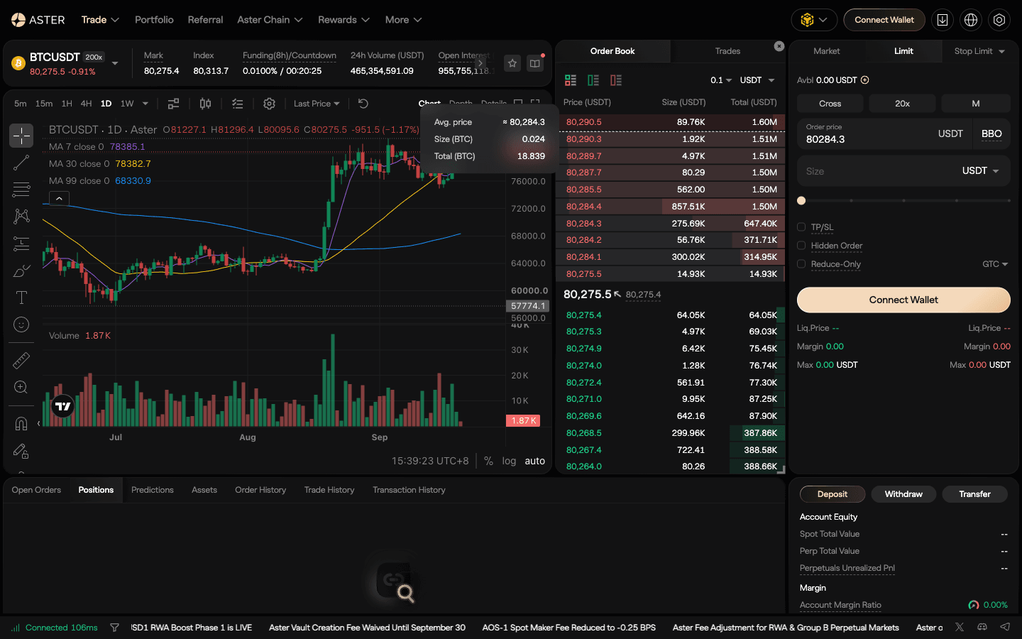
Task: Open the candlestick chart type selector
Action: [x=205, y=104]
